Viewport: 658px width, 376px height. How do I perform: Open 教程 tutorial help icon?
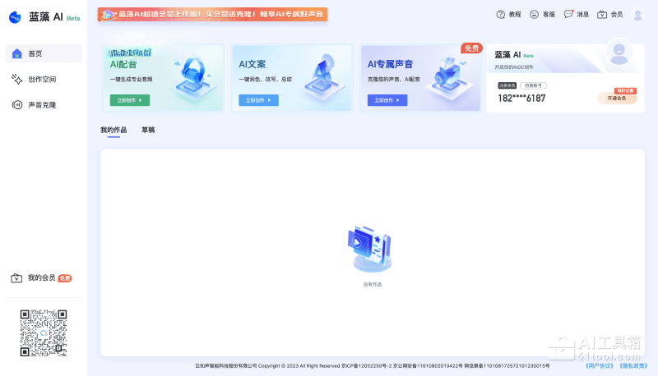pos(508,15)
